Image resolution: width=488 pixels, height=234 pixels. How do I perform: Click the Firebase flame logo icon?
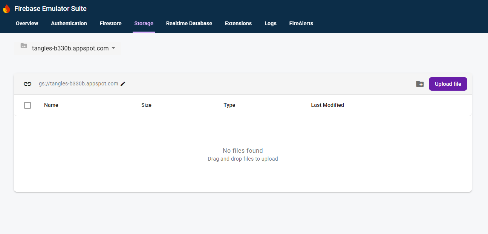pos(6,8)
